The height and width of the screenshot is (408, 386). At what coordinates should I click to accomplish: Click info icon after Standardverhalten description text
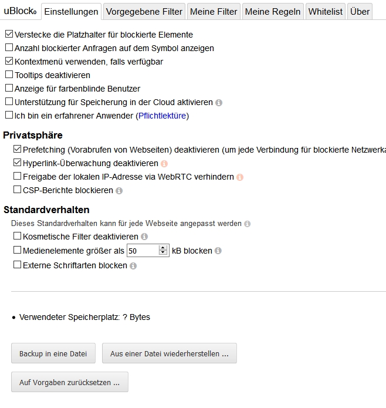click(x=248, y=224)
